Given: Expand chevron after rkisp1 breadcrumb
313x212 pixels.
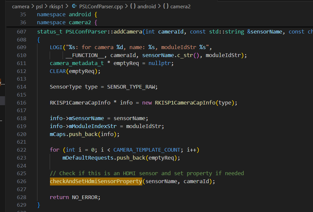Looking at the screenshot, I should (x=67, y=7).
